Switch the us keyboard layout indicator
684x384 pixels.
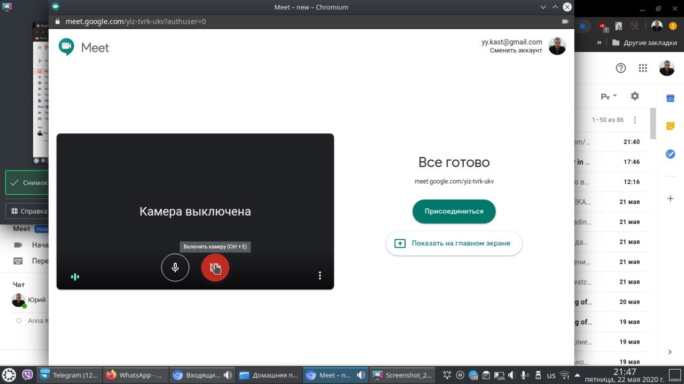coord(551,375)
